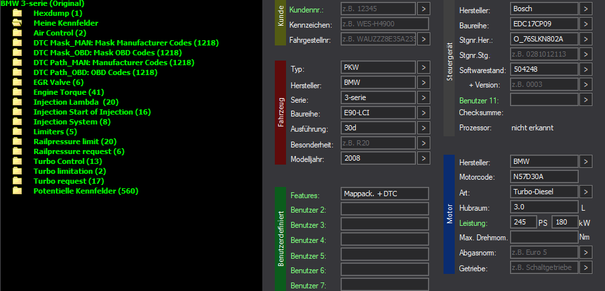
Task: Select Railpressure limit (20) tree entry
Action: [x=74, y=142]
